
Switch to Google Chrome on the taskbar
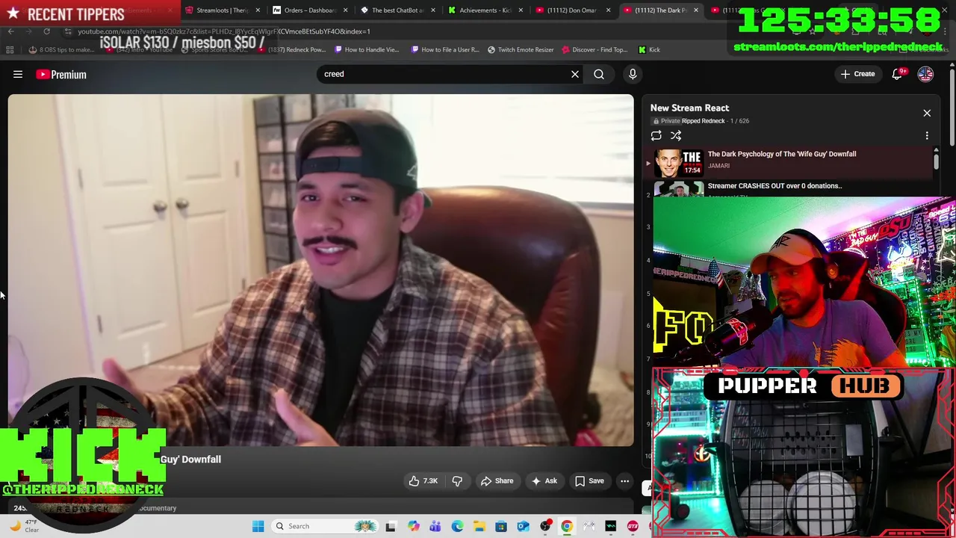[567, 526]
